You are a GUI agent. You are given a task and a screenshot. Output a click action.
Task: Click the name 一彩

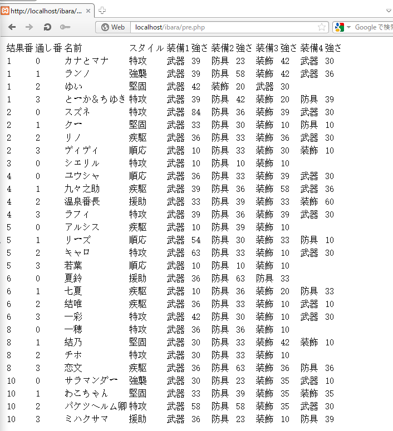tap(73, 316)
